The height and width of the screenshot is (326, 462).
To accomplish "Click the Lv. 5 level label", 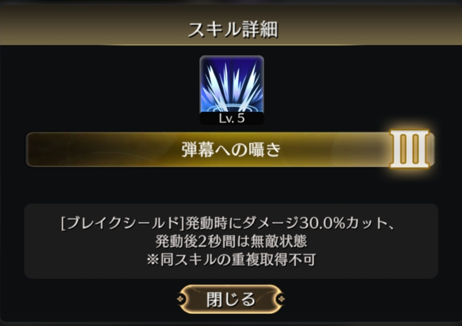I will click(232, 118).
